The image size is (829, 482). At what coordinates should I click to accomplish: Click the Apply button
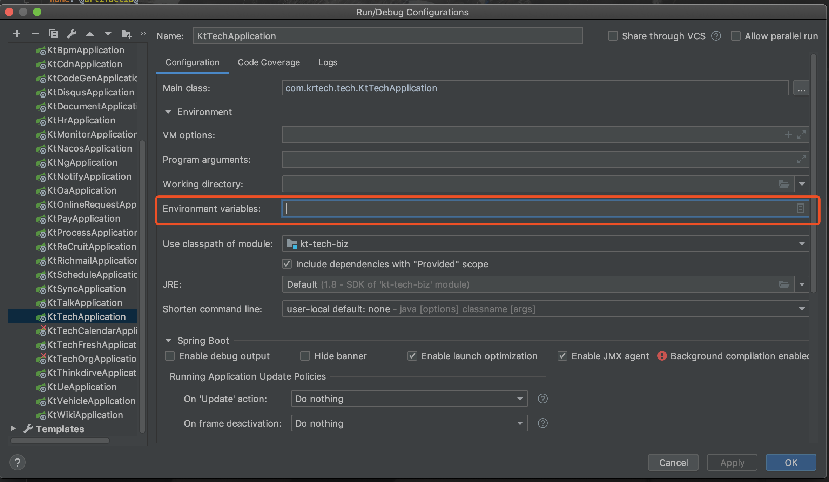[732, 462]
